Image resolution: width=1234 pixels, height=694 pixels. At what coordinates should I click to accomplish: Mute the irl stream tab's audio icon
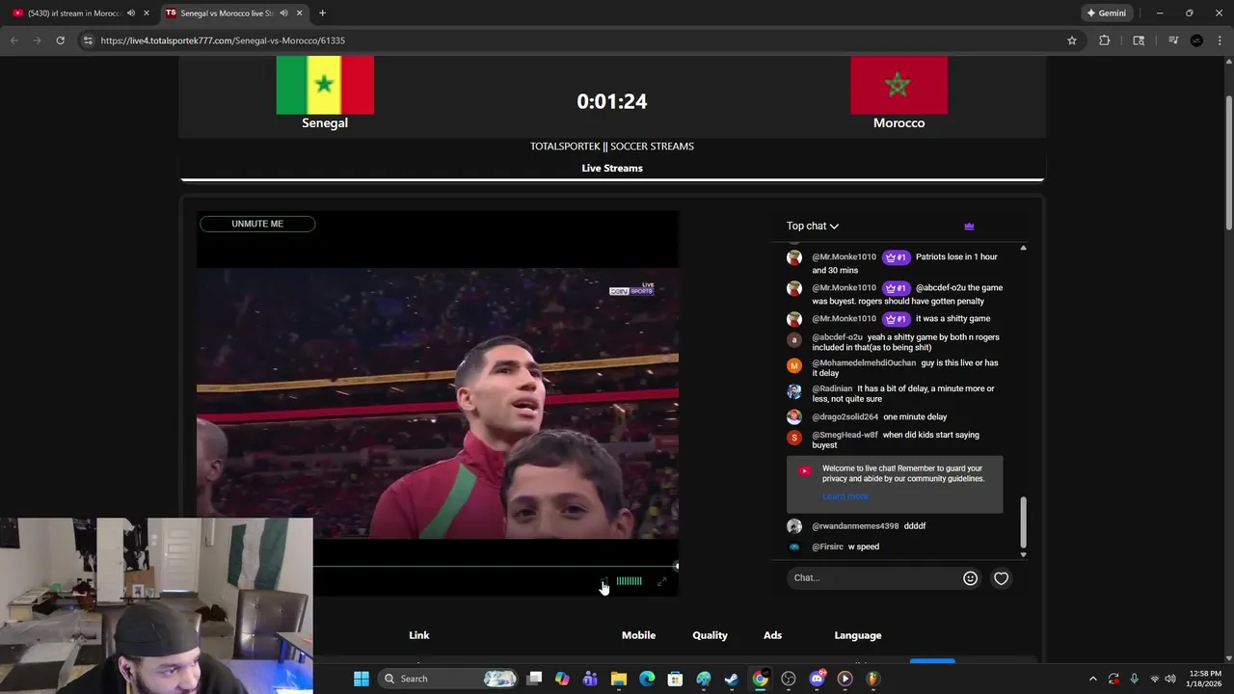click(130, 13)
